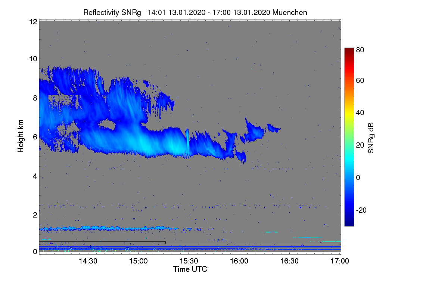The width and height of the screenshot is (448, 299).
Task: Click the 2 km height tick label
Action: pyautogui.click(x=35, y=215)
